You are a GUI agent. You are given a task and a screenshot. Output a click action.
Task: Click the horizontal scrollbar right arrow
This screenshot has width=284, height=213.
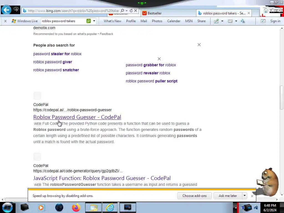click(x=277, y=199)
